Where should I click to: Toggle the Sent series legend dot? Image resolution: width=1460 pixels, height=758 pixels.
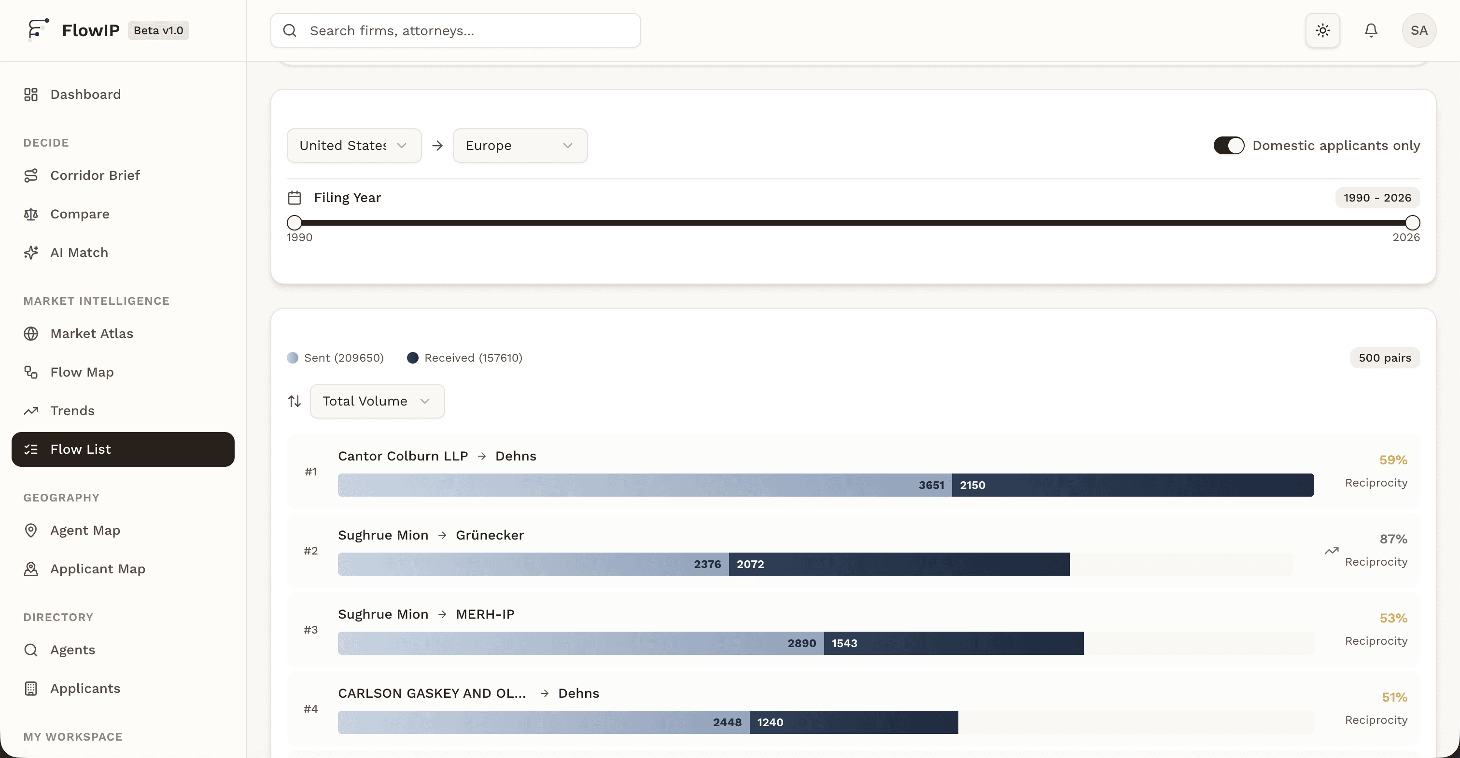(x=293, y=358)
